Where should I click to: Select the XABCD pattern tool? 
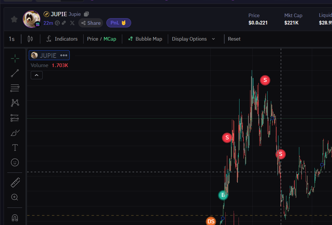tap(15, 103)
